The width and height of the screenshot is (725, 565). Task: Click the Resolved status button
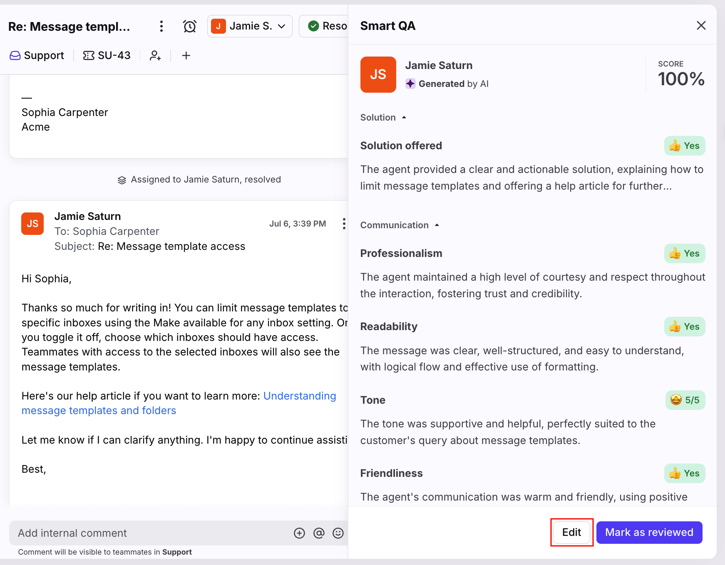[x=324, y=26]
